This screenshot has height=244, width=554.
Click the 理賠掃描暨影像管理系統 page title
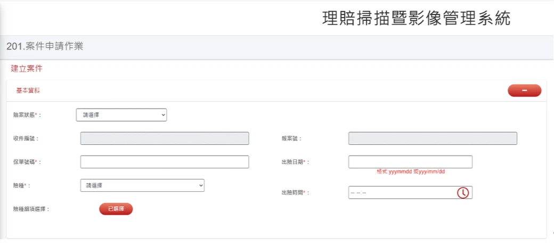tap(416, 19)
